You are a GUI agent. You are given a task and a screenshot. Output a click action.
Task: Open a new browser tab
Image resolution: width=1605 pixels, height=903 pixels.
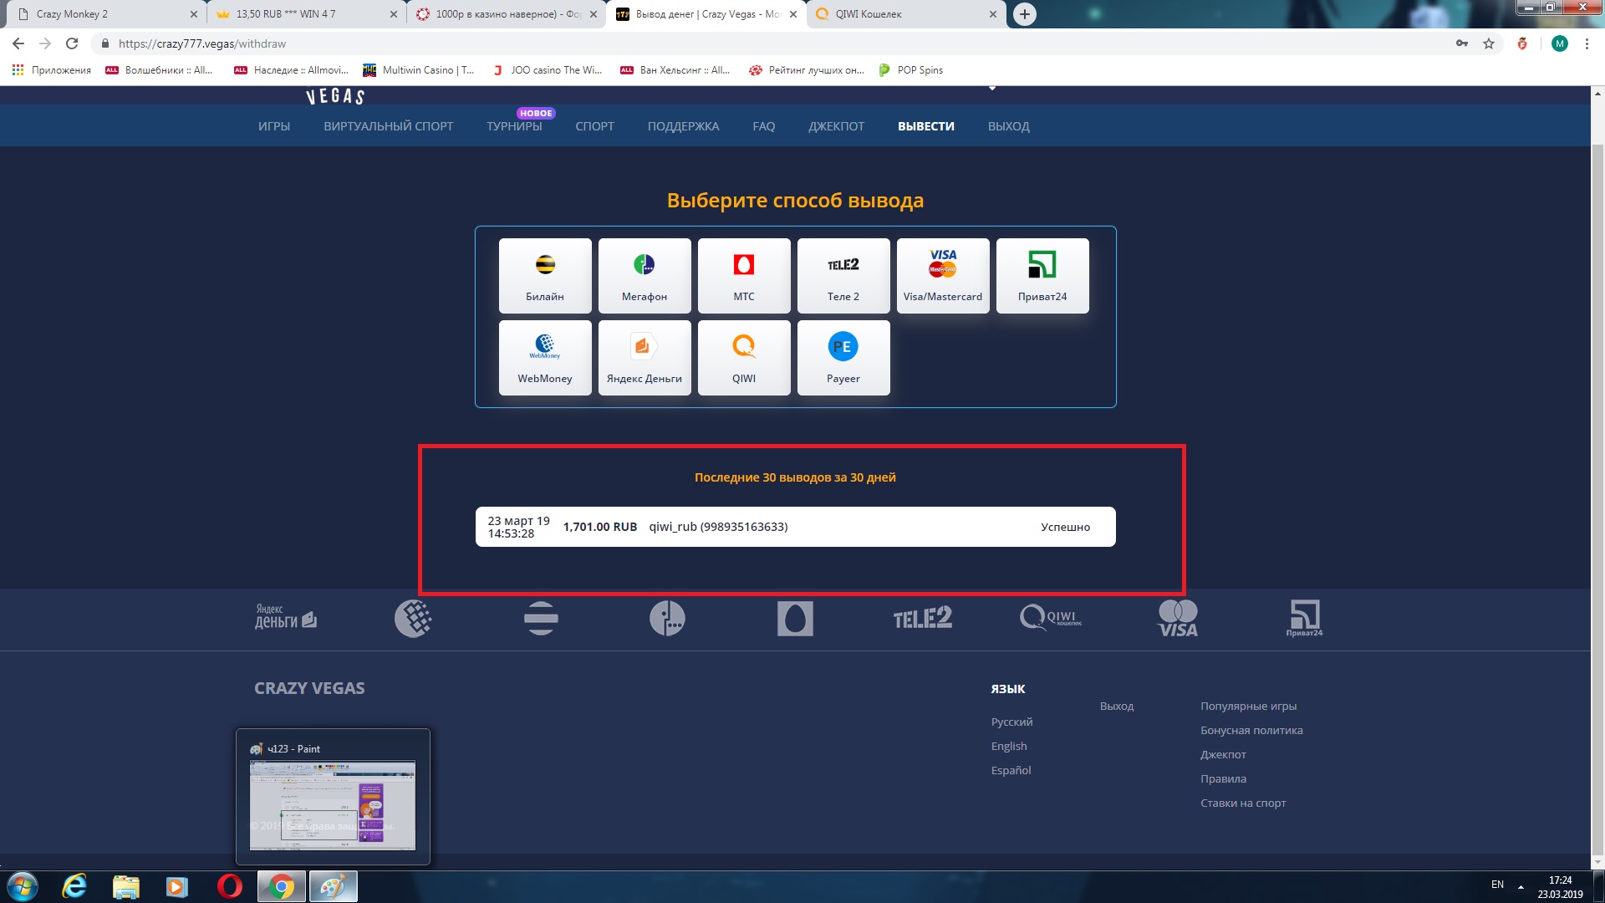[1025, 14]
